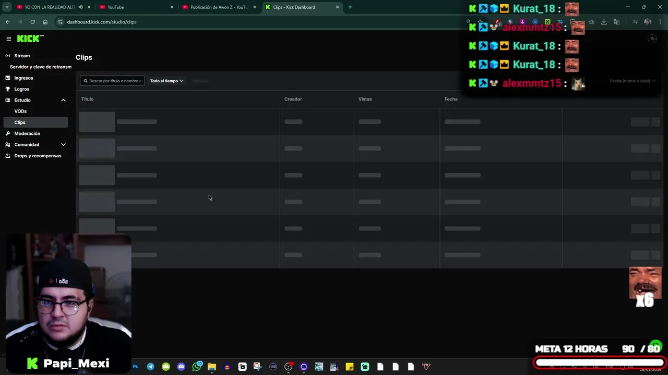Open the translate page icon

616,22
